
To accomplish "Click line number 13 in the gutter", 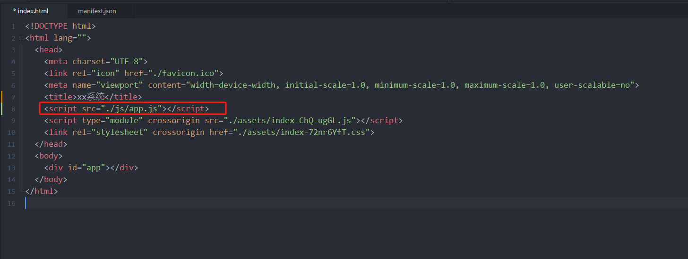I will [12, 168].
